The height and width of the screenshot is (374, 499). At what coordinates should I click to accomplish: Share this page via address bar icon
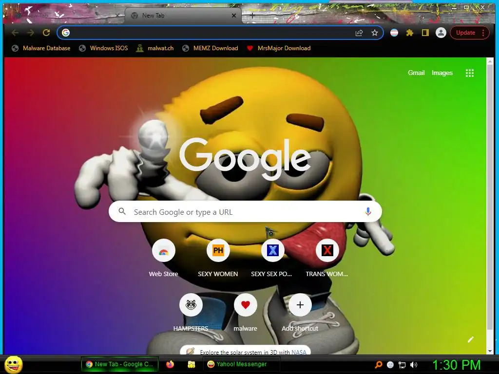359,33
